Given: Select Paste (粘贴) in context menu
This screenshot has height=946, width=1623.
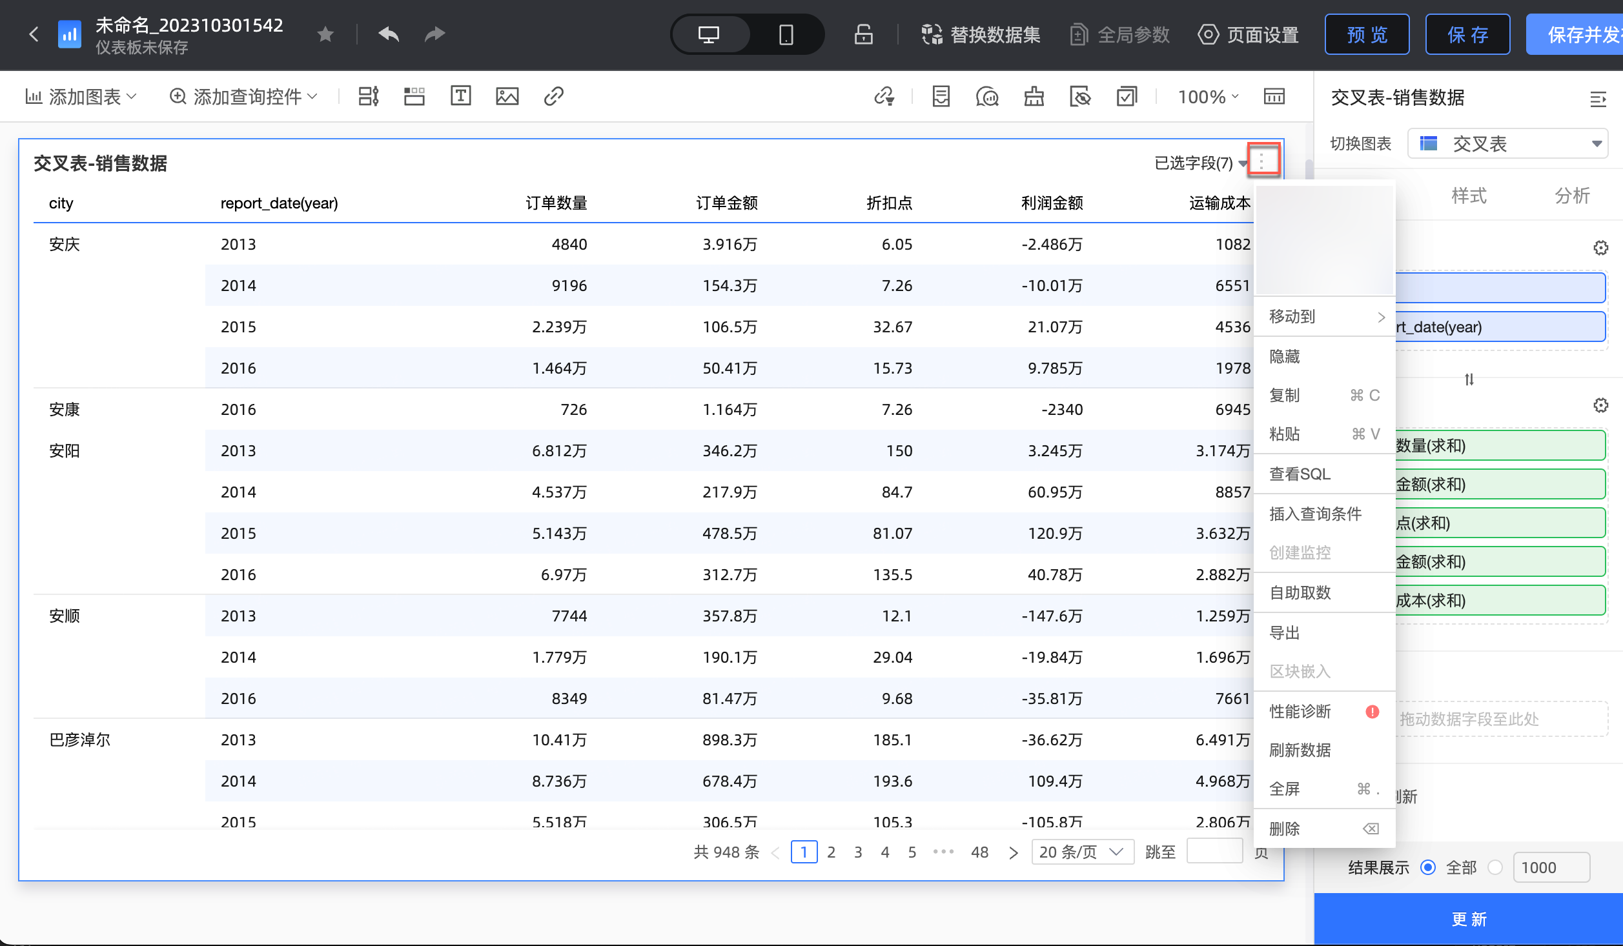Looking at the screenshot, I should (x=1325, y=434).
